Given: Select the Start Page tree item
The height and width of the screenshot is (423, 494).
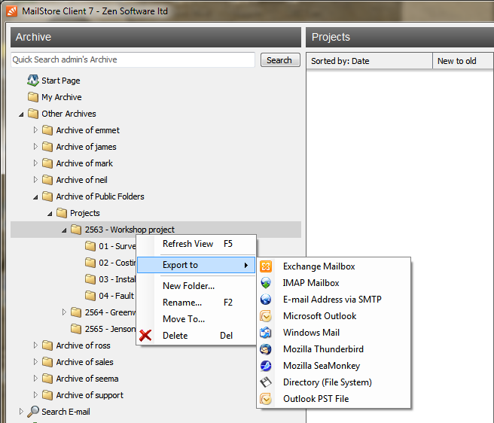Looking at the screenshot, I should click(x=61, y=81).
